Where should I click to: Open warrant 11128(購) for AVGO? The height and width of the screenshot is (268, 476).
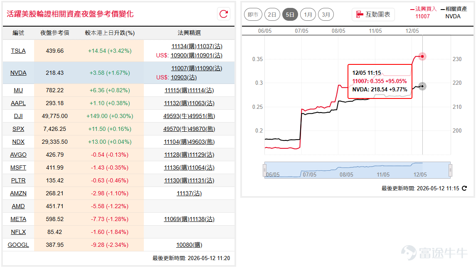pyautogui.click(x=177, y=155)
